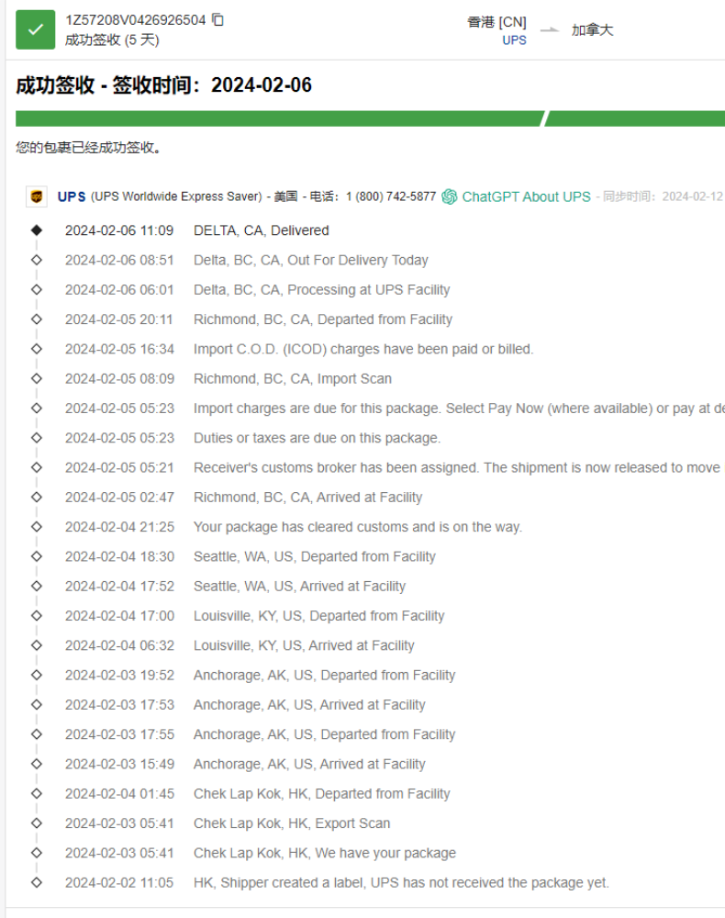The image size is (725, 918).
Task: Click 'Delta, BC, CA, Out For Delivery Today' text
Action: coord(311,260)
